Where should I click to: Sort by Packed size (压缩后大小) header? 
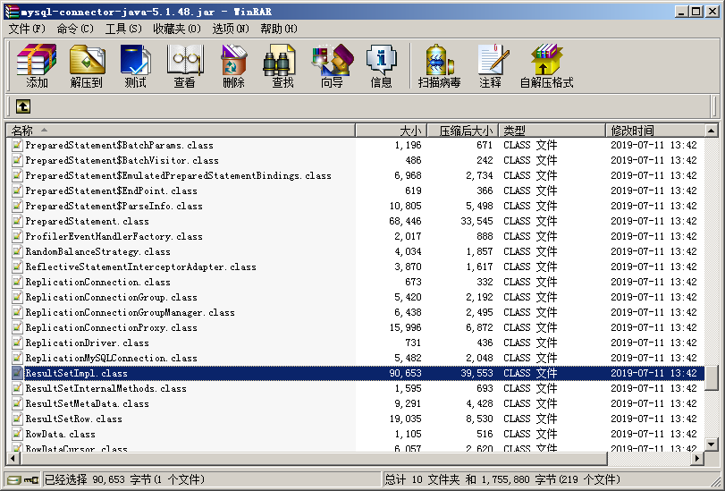462,131
